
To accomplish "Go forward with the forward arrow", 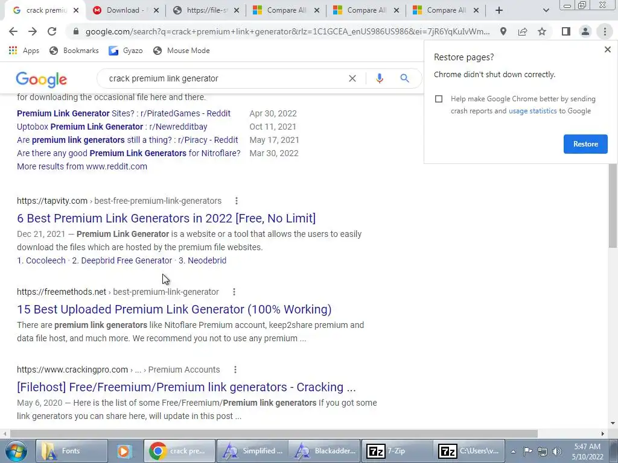I will 33,31.
